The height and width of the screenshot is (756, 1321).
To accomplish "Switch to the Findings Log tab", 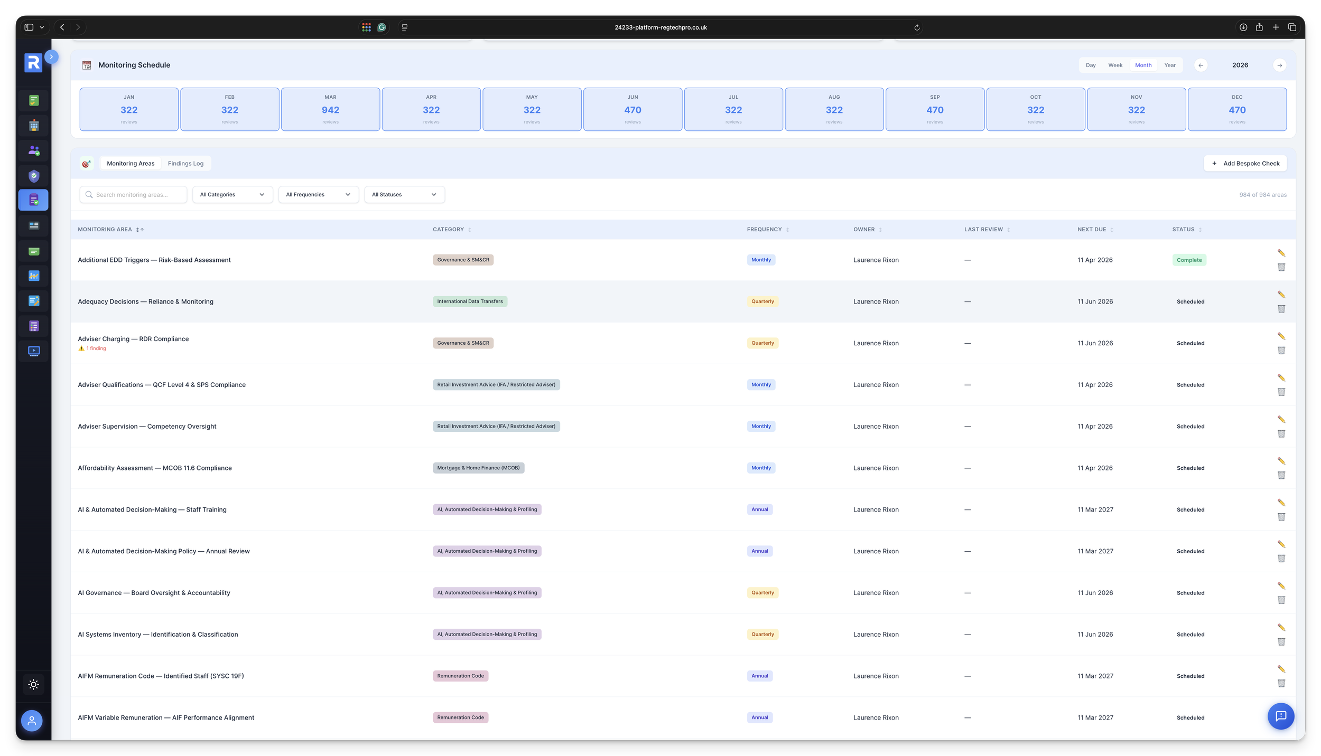I will click(185, 163).
